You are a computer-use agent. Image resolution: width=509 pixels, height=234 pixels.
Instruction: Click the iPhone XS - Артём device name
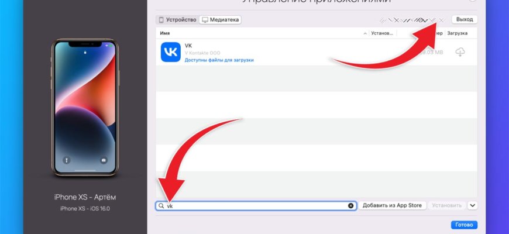(x=85, y=197)
